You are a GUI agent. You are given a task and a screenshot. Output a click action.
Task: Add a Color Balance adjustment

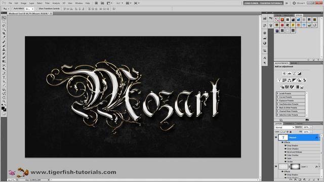pos(289,80)
